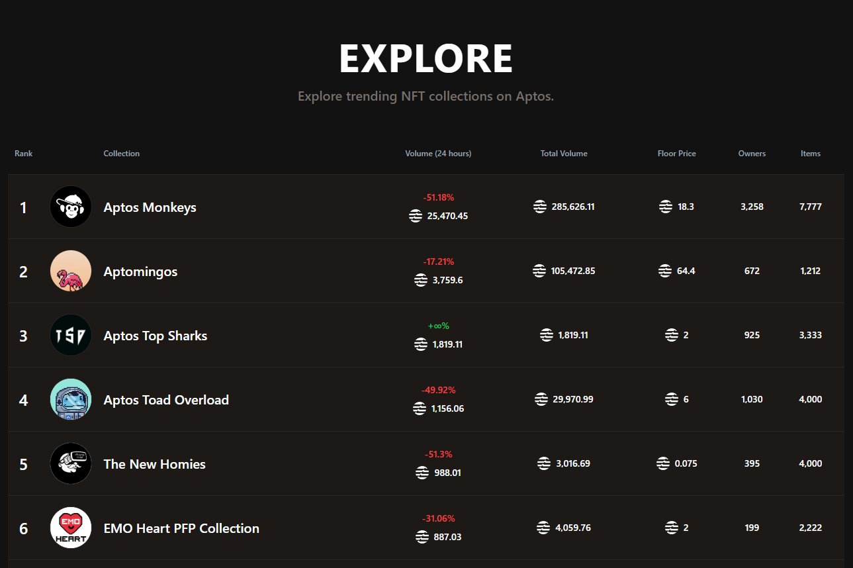Click Aptos coin icon beside 3,016.69

[x=544, y=463]
